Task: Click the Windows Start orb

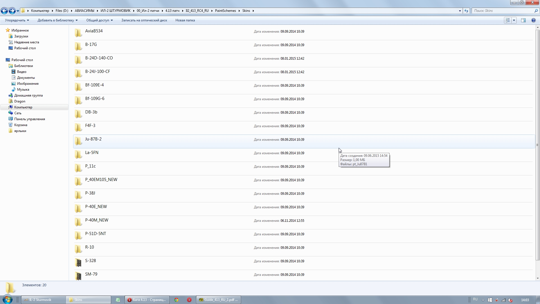Action: (7, 299)
